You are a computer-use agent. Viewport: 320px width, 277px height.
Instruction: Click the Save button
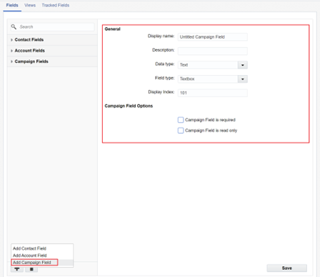point(287,268)
